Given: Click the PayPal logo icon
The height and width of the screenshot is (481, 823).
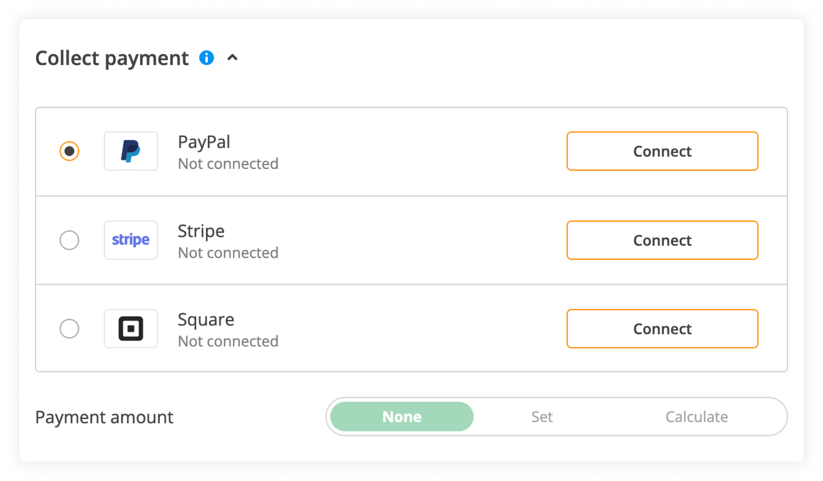Looking at the screenshot, I should point(131,151).
